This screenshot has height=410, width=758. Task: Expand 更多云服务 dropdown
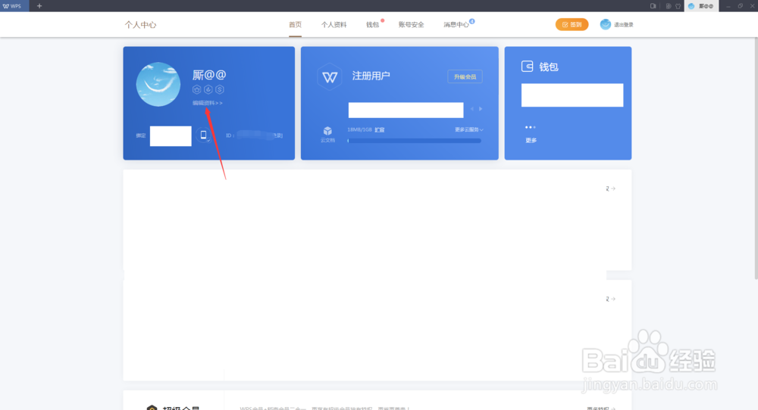click(x=469, y=130)
